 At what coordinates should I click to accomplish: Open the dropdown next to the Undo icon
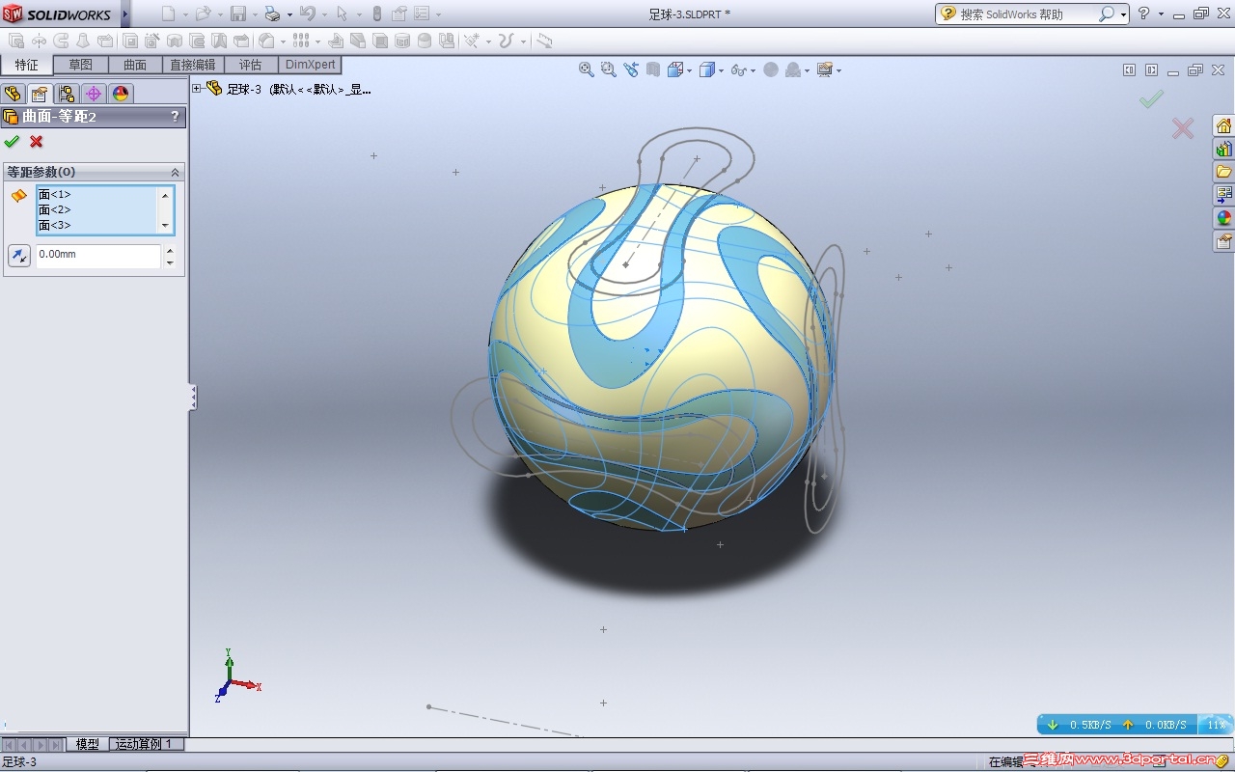pyautogui.click(x=323, y=14)
